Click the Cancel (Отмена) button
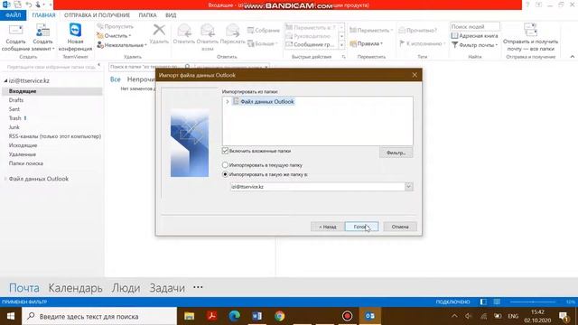Screen dimensions: 578x325 pyautogui.click(x=400, y=227)
